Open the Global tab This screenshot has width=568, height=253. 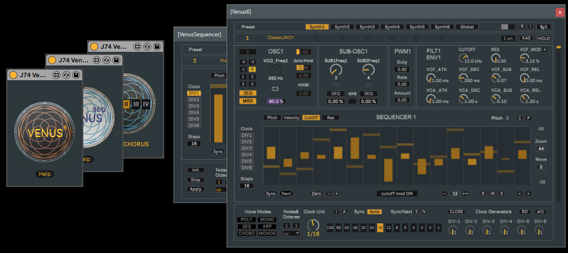click(467, 27)
